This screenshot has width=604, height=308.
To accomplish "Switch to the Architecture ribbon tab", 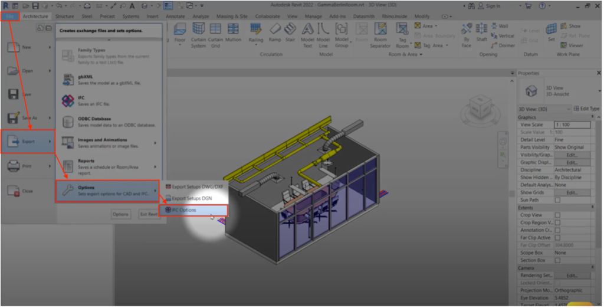I will coord(35,16).
